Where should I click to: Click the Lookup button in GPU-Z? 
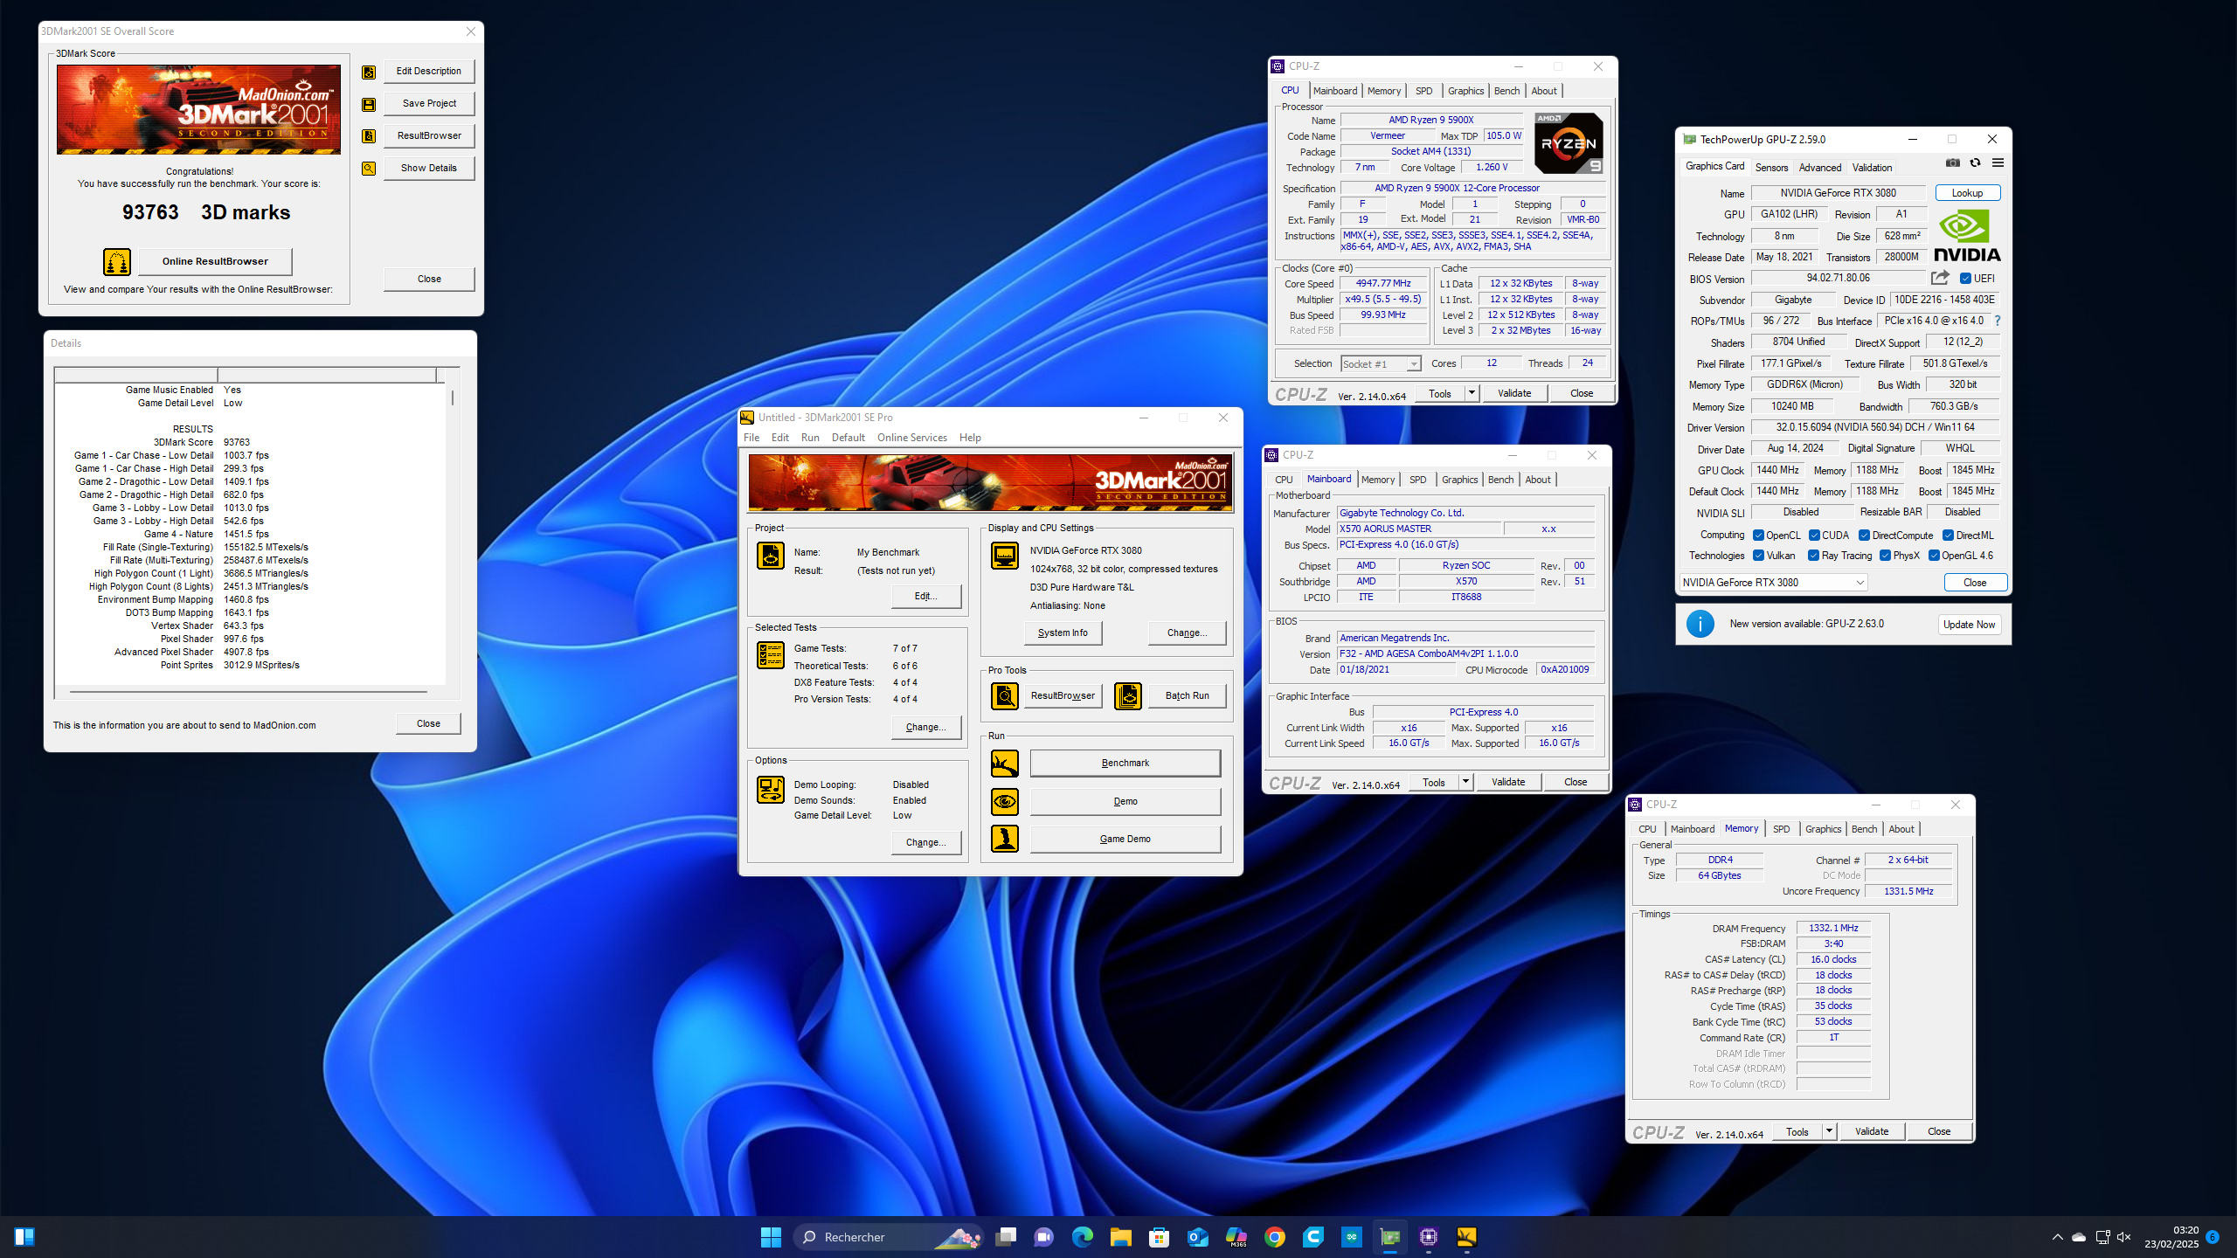click(x=1967, y=193)
